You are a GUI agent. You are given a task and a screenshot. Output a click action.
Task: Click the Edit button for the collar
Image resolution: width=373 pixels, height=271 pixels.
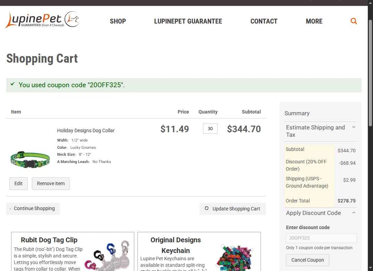tap(18, 183)
